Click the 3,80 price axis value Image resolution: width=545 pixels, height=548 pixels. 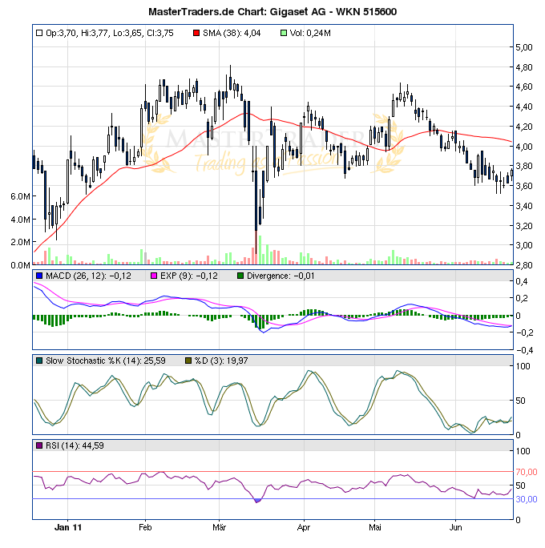tap(524, 166)
